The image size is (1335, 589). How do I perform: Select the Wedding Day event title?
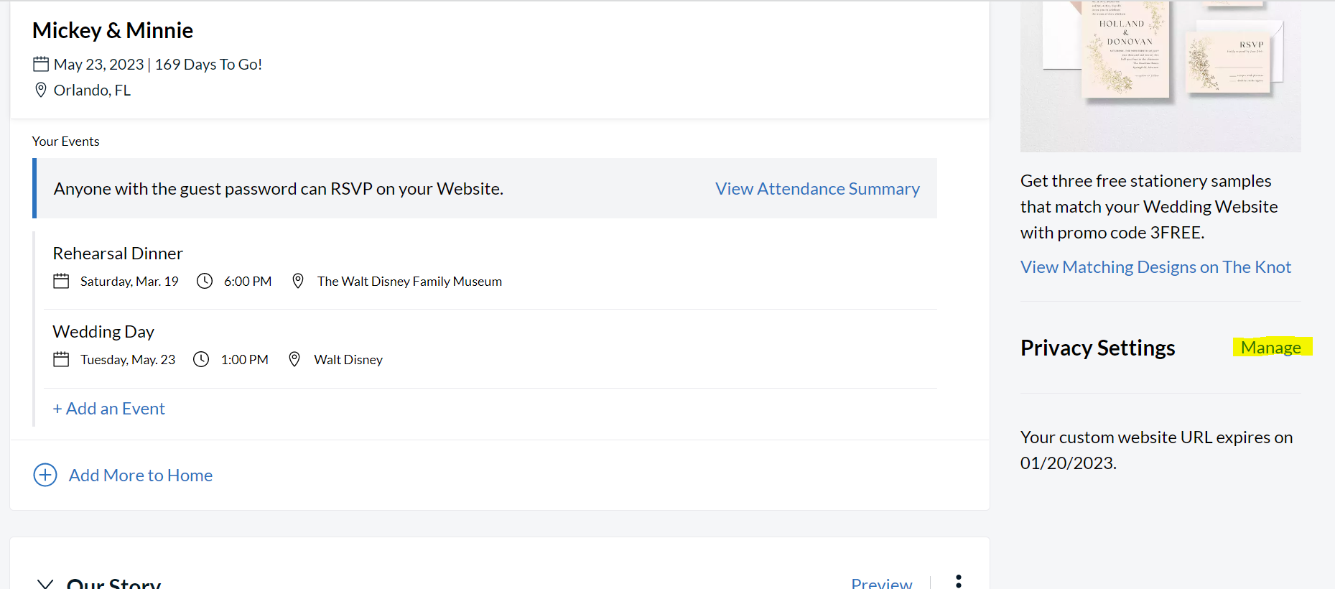coord(103,332)
